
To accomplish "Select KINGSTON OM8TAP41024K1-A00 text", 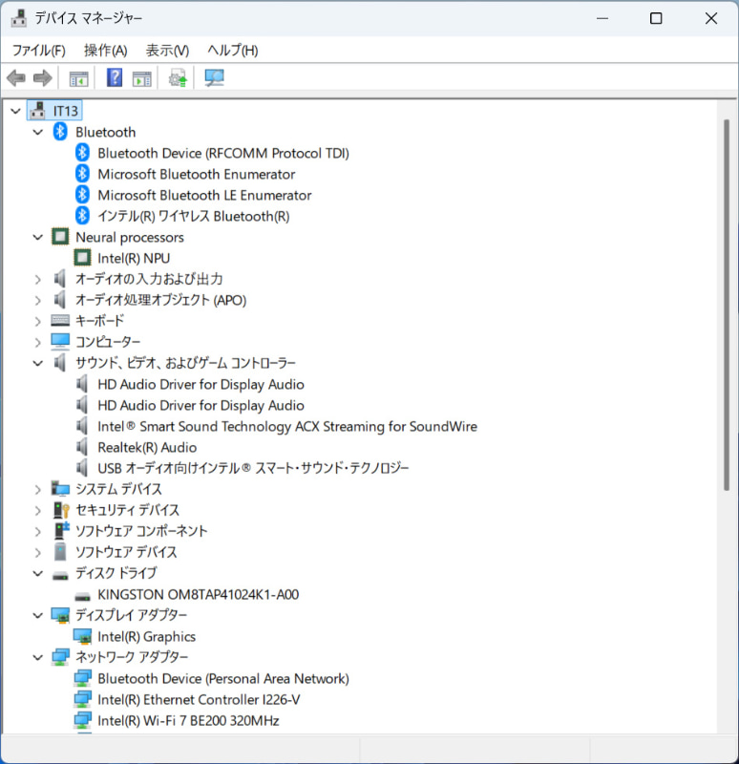I will coord(198,594).
